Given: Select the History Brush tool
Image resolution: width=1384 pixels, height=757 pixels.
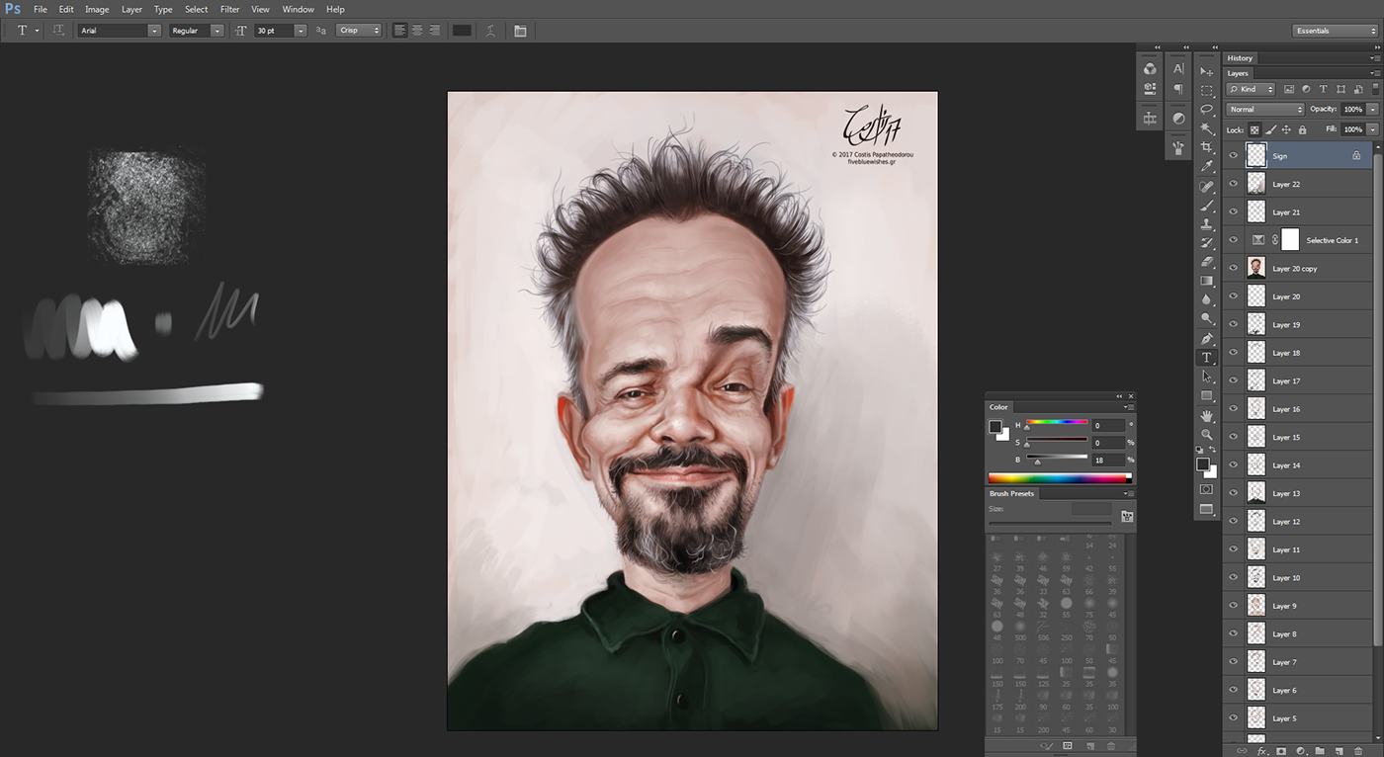Looking at the screenshot, I should click(x=1206, y=243).
